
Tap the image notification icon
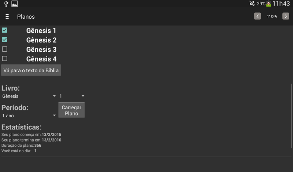tap(15, 4)
